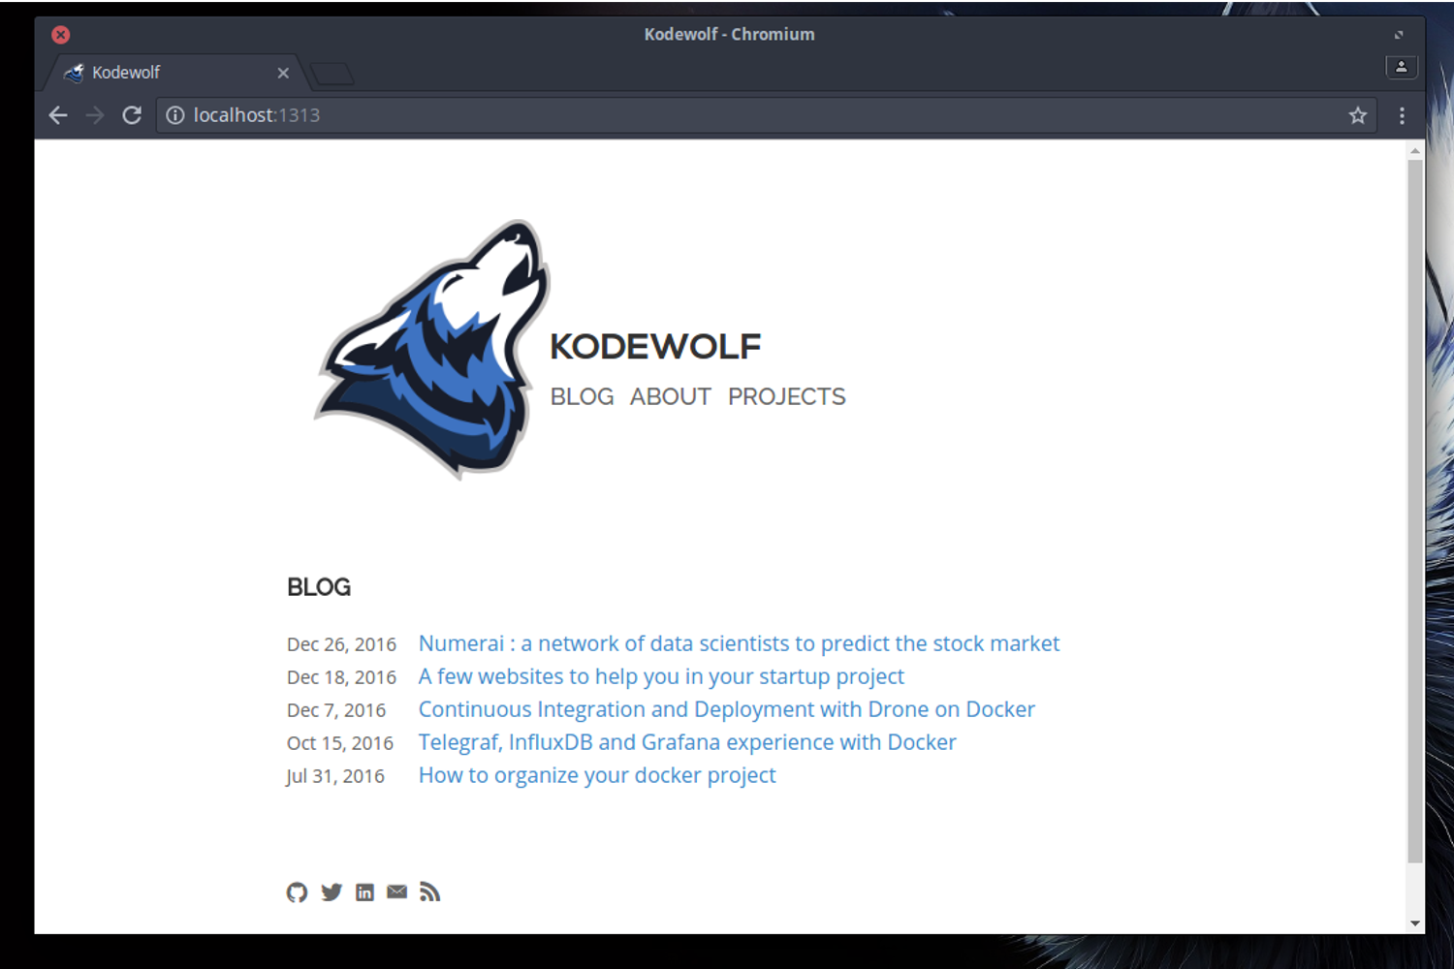Viewport: 1454px width, 969px height.
Task: Go back to the previous page
Action: pyautogui.click(x=58, y=115)
